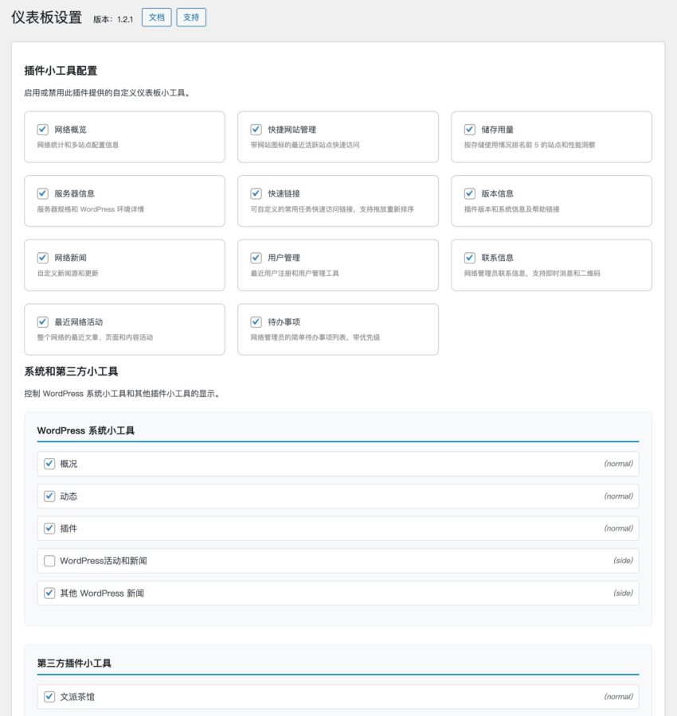677x716 pixels.
Task: Disable the 动态 system widget
Action: pyautogui.click(x=49, y=496)
